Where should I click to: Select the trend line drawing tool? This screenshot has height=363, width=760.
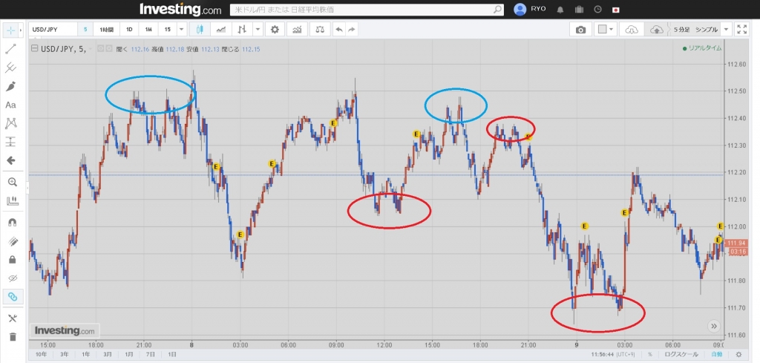(x=11, y=49)
